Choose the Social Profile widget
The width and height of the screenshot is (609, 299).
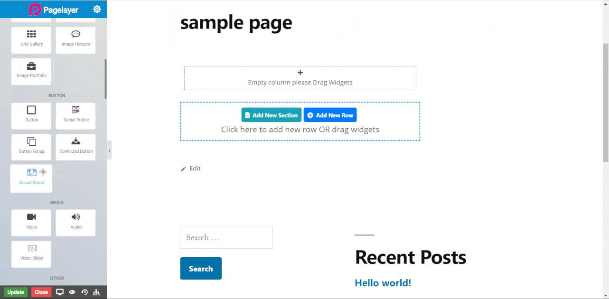click(x=76, y=114)
